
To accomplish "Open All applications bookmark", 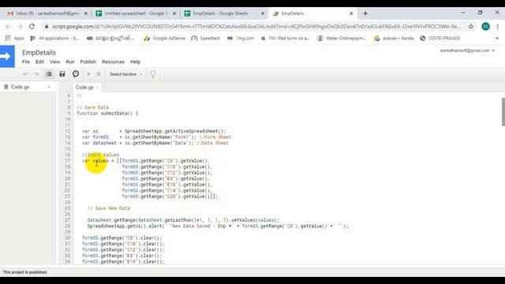I will [x=54, y=38].
